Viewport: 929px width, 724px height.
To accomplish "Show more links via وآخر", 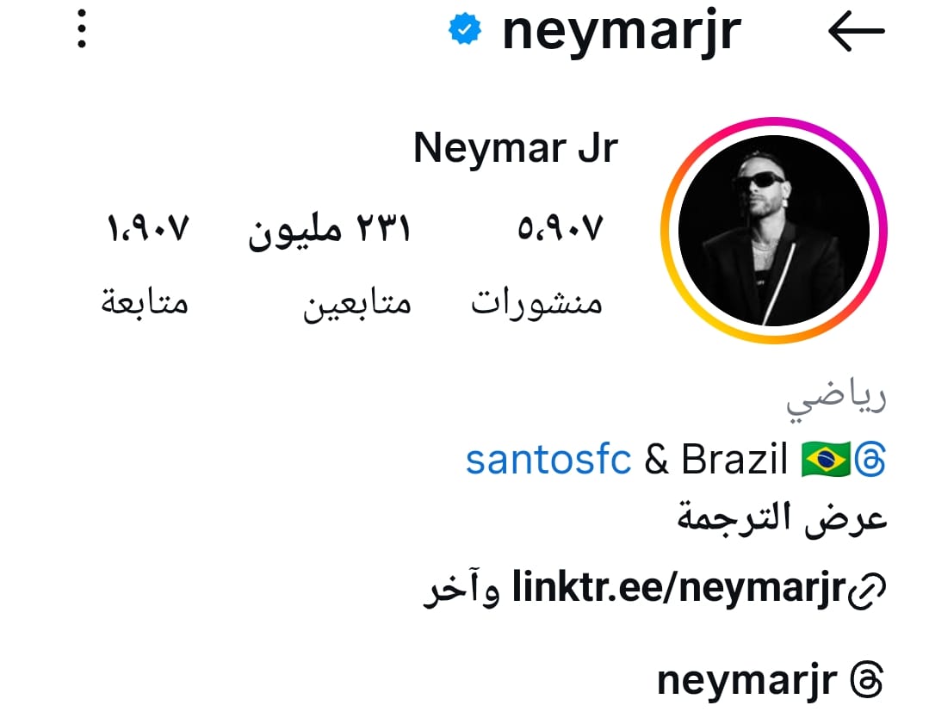I will point(462,589).
